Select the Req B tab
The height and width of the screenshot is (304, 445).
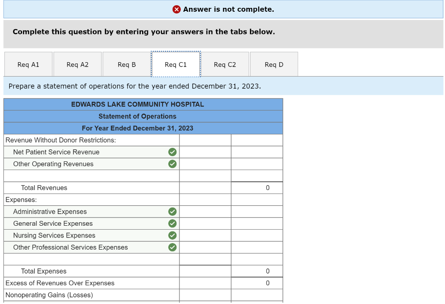[126, 64]
